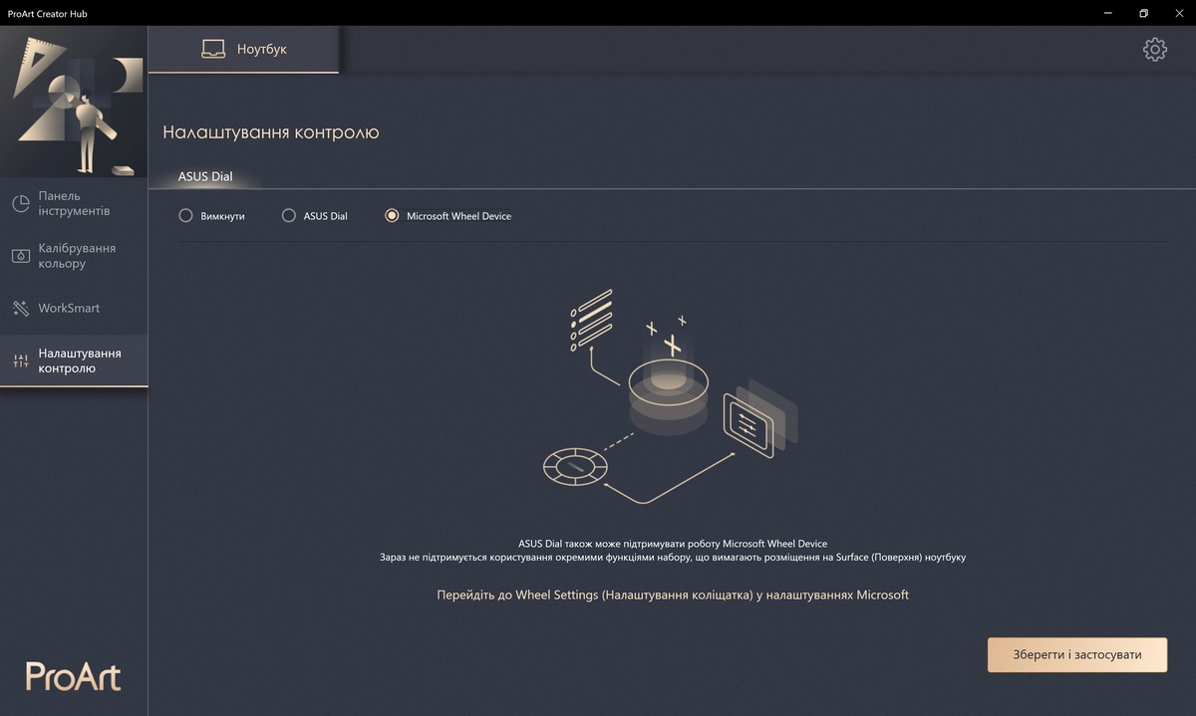The width and height of the screenshot is (1196, 716).
Task: Click the Налаштування контролю sliders icon
Action: point(21,360)
